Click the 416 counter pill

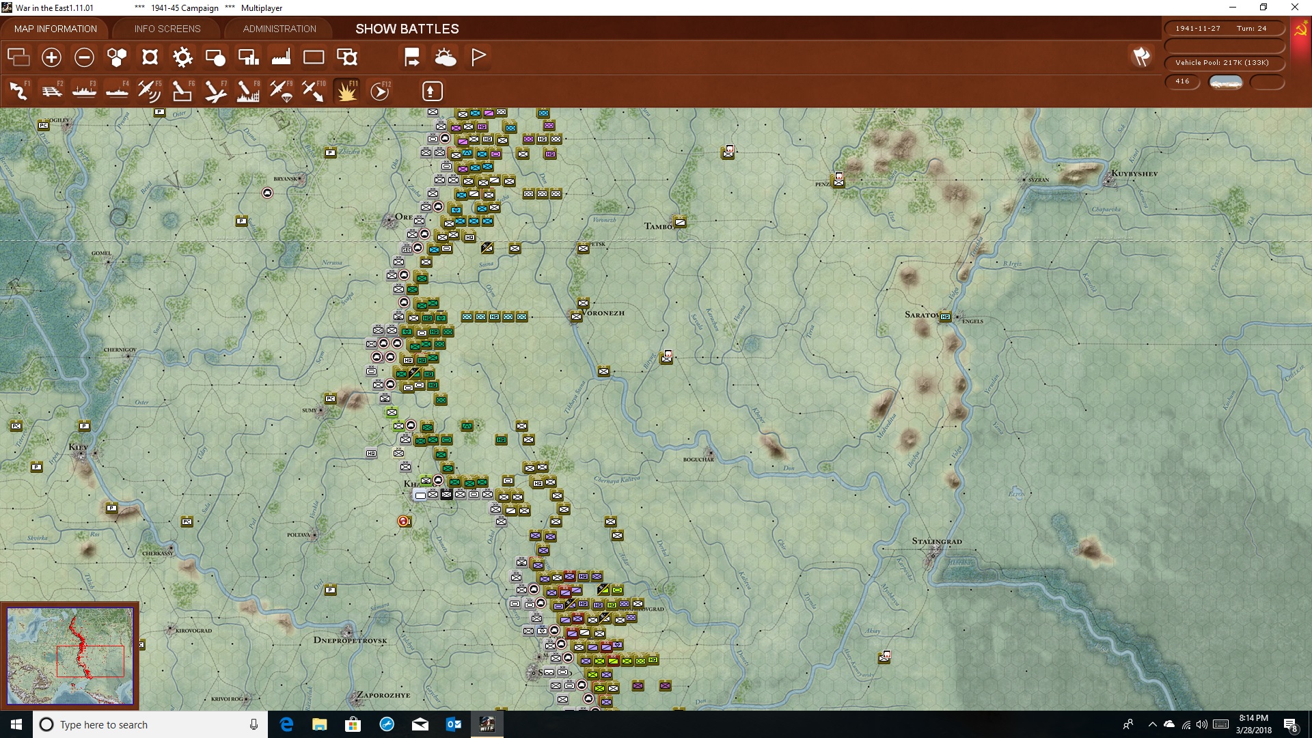[x=1182, y=81]
